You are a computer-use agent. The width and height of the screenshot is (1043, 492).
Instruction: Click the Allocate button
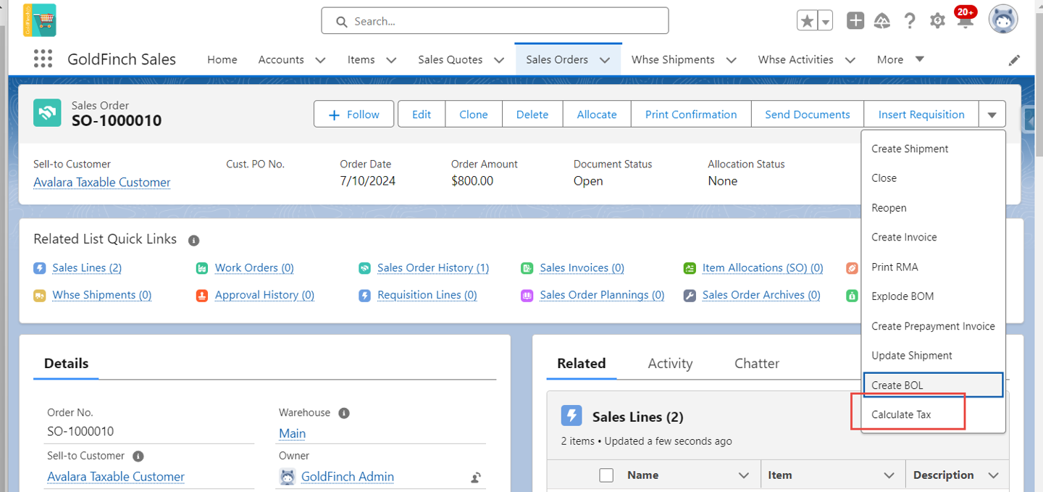pos(597,114)
